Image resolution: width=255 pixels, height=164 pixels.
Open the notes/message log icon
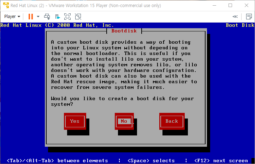pos(249,17)
